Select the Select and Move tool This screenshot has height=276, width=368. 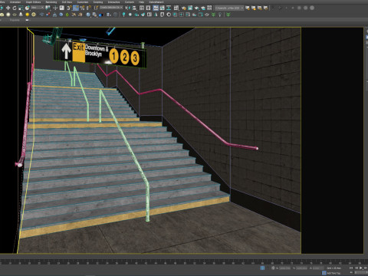tap(8, 8)
